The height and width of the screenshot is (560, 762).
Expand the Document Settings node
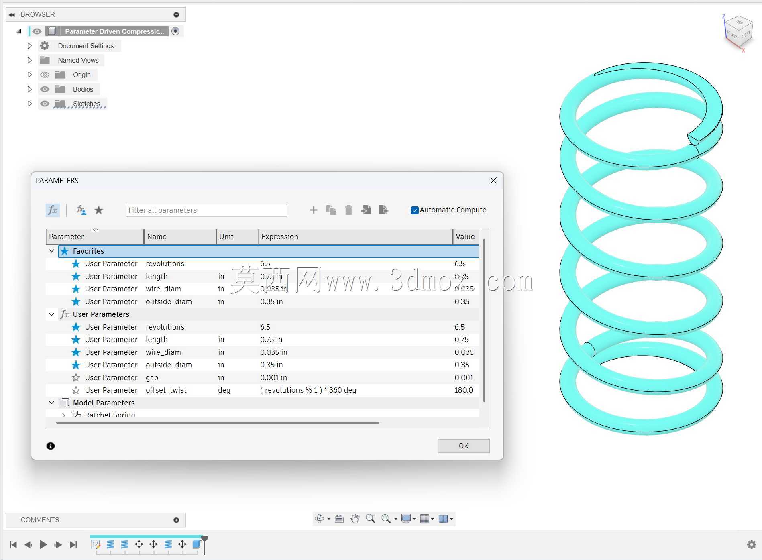(x=29, y=46)
